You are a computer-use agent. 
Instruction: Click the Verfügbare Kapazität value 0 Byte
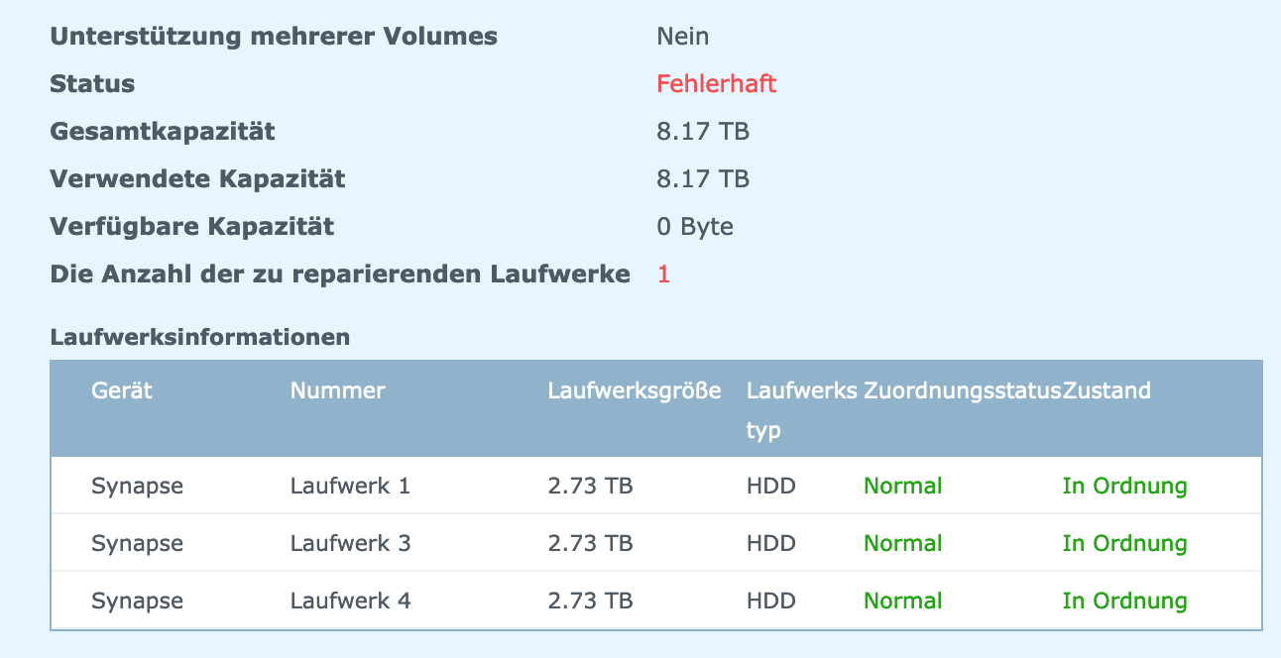[695, 227]
